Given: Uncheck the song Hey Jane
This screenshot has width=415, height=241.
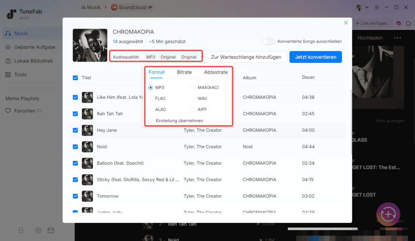Looking at the screenshot, I should tap(75, 130).
